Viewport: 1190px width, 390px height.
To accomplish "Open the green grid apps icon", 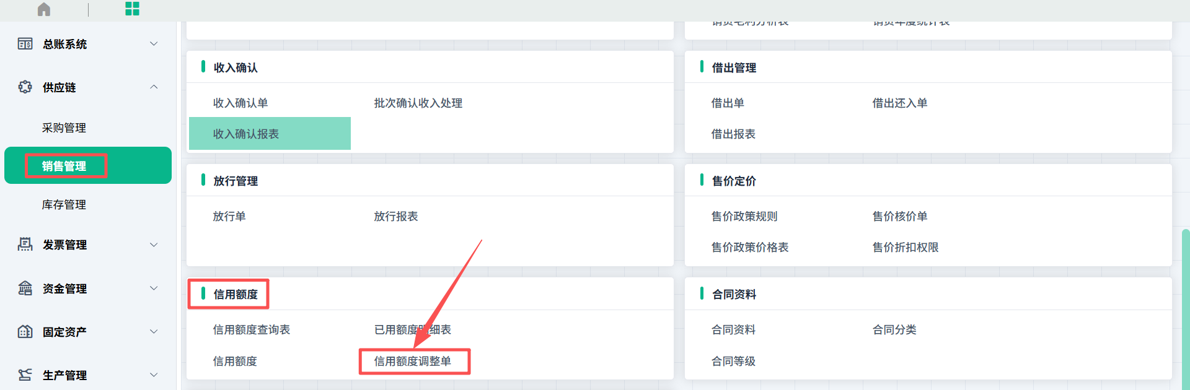I will (132, 9).
